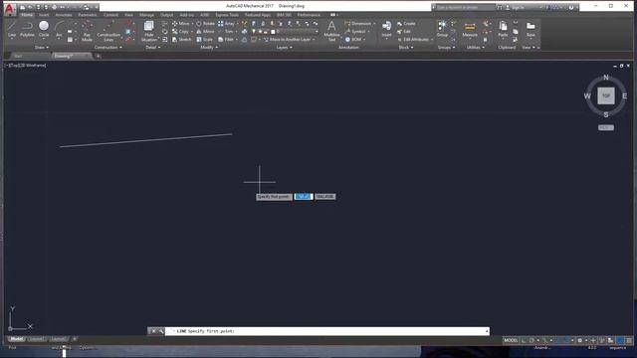The image size is (637, 358).
Task: Open the Parametric ribbon tab
Action: [88, 15]
